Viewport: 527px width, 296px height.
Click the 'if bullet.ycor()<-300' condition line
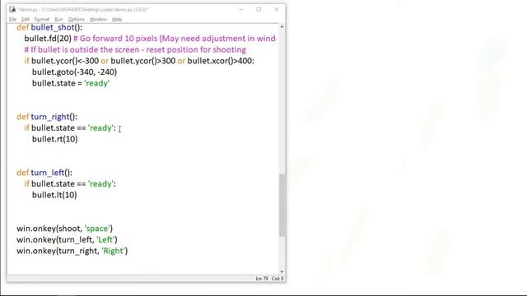(139, 61)
